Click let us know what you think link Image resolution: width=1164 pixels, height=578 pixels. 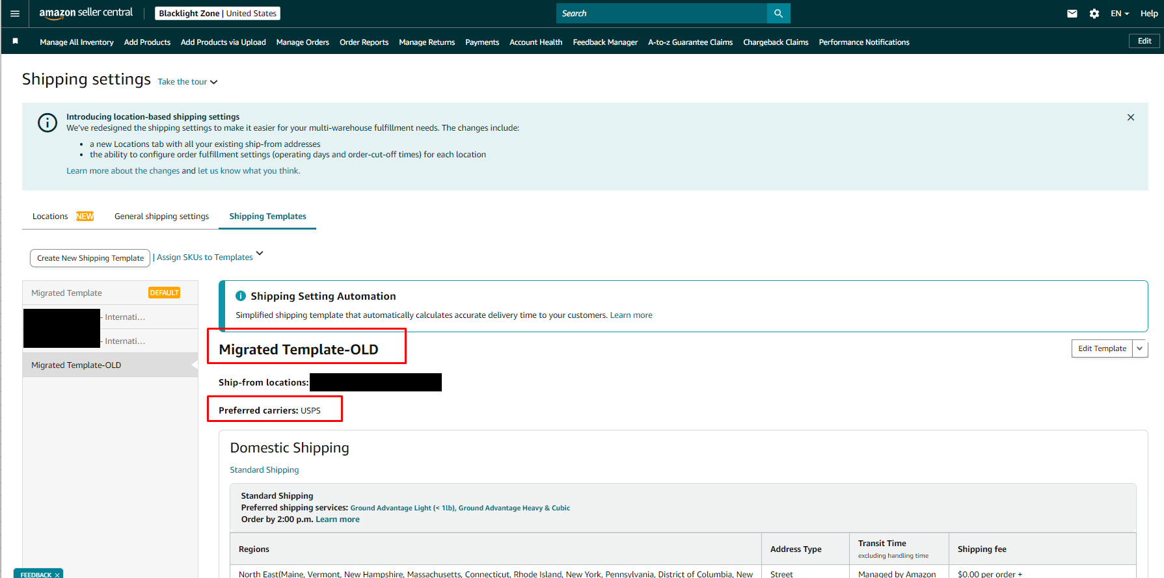point(249,171)
